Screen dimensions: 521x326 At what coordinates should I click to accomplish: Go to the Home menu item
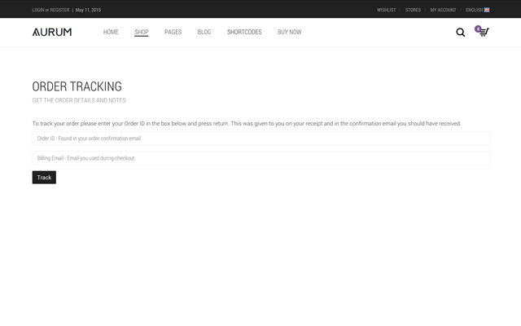(x=111, y=32)
